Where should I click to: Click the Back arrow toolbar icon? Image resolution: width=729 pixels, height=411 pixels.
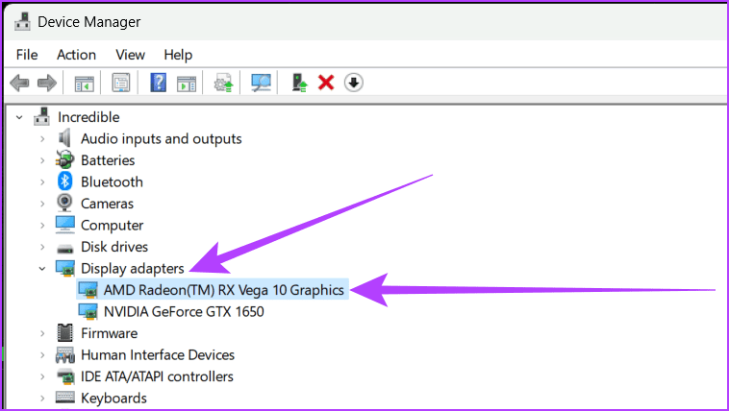19,84
